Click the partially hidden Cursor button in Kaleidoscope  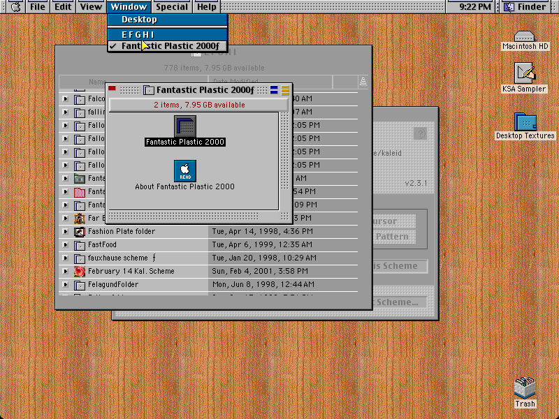(x=394, y=221)
